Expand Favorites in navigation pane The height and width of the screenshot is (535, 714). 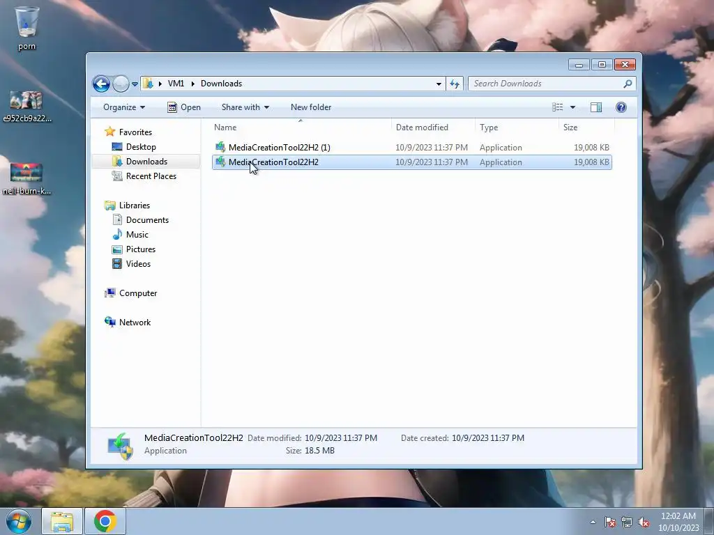tap(135, 132)
